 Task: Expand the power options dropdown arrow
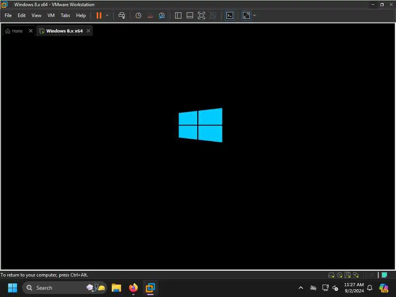(x=107, y=15)
